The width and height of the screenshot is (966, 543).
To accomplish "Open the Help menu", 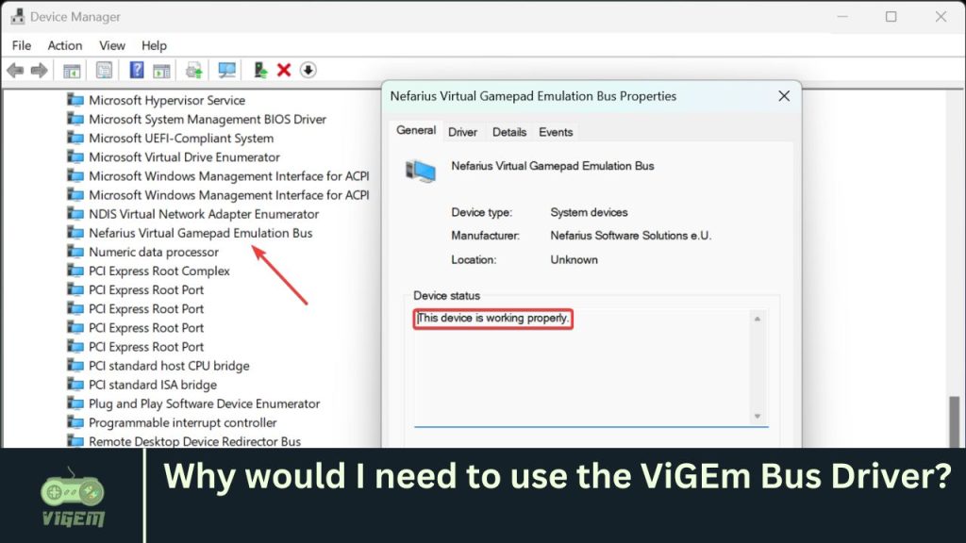I will 154,45.
